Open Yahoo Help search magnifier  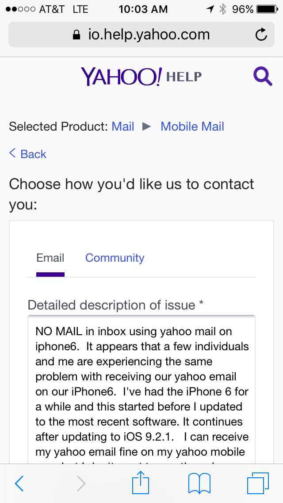[262, 76]
